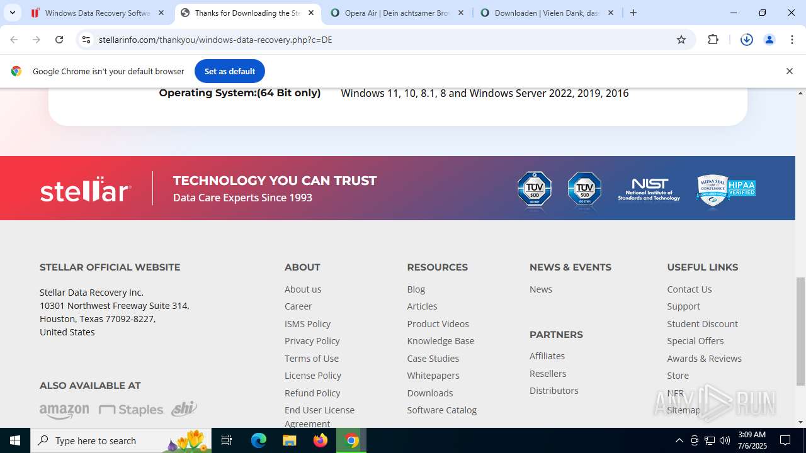Open the License Policy link

click(313, 376)
